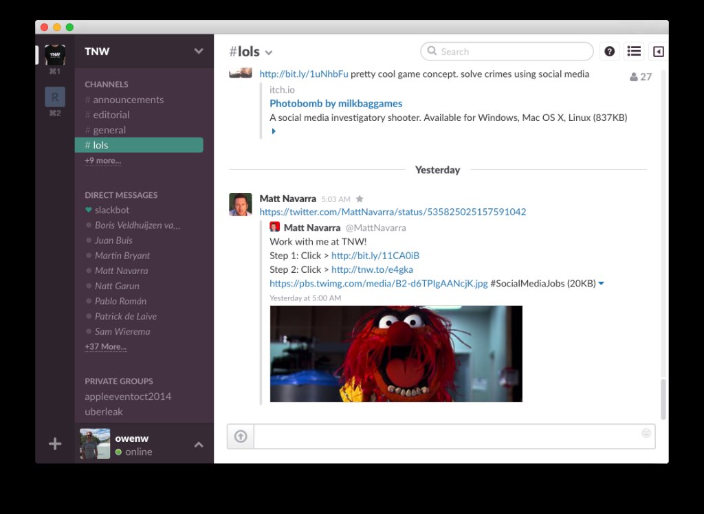Toggle the right sidebar flexpane icon
This screenshot has width=704, height=514.
coord(658,52)
